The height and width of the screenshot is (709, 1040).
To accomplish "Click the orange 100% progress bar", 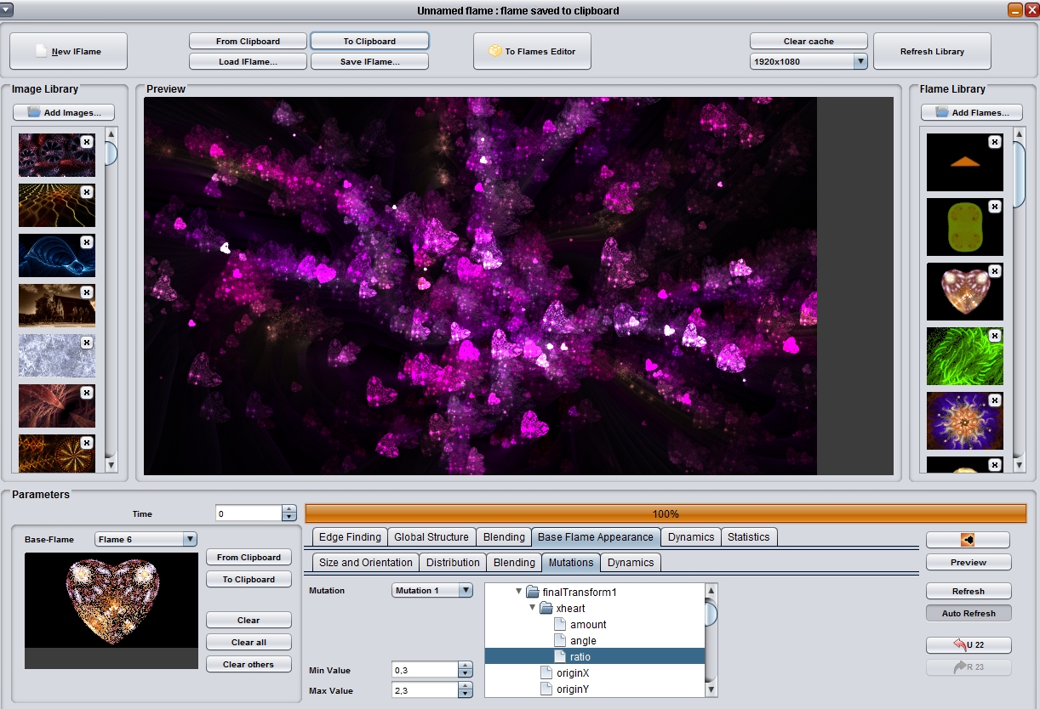I will pos(666,513).
